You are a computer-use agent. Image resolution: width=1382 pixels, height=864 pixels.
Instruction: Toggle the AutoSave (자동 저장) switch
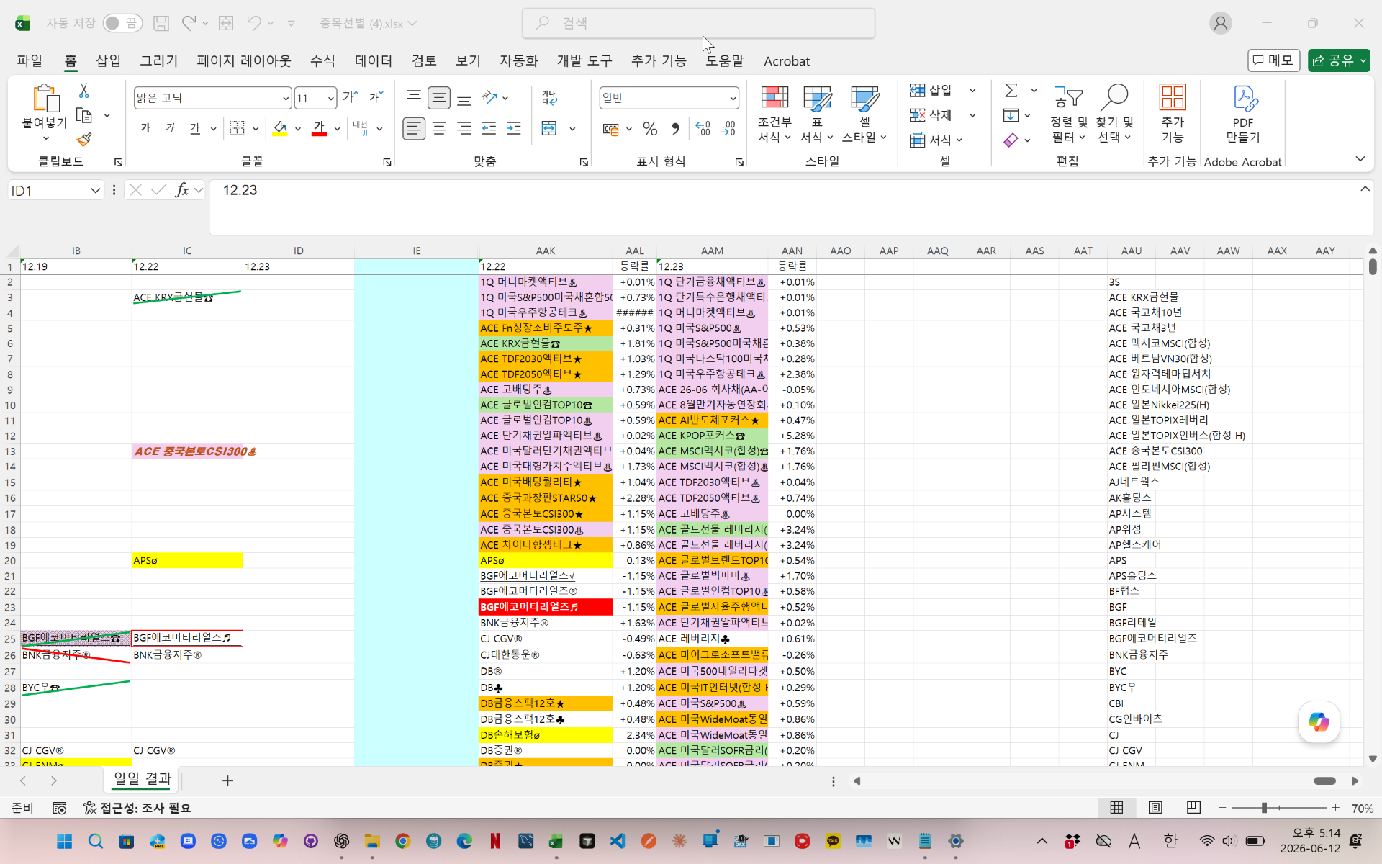click(x=122, y=23)
